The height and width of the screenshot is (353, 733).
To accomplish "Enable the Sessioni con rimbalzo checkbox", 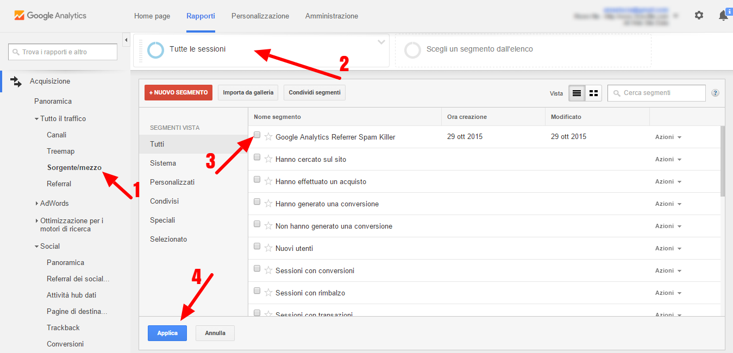I will click(x=257, y=291).
